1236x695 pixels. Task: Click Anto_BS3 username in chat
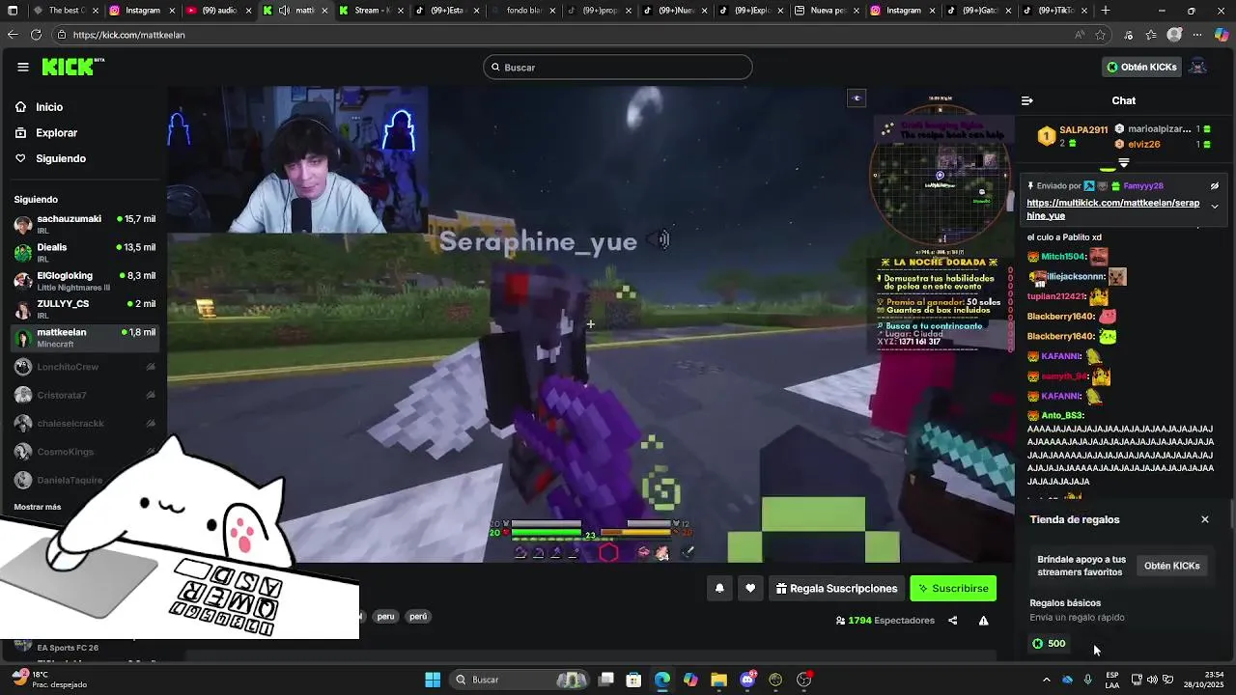click(1062, 415)
